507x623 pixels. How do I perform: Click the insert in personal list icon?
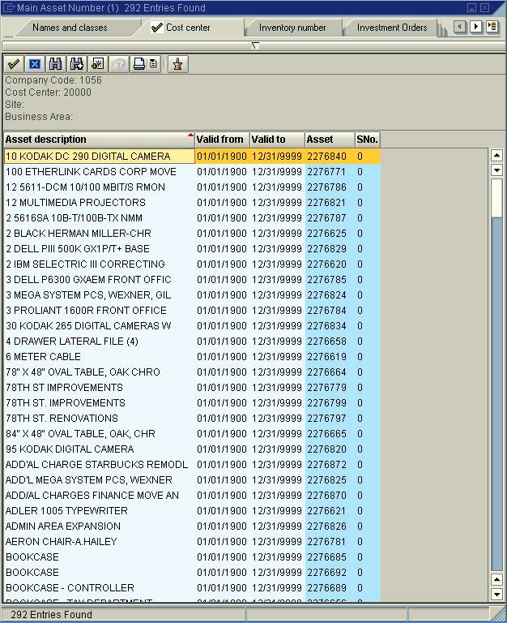(97, 64)
